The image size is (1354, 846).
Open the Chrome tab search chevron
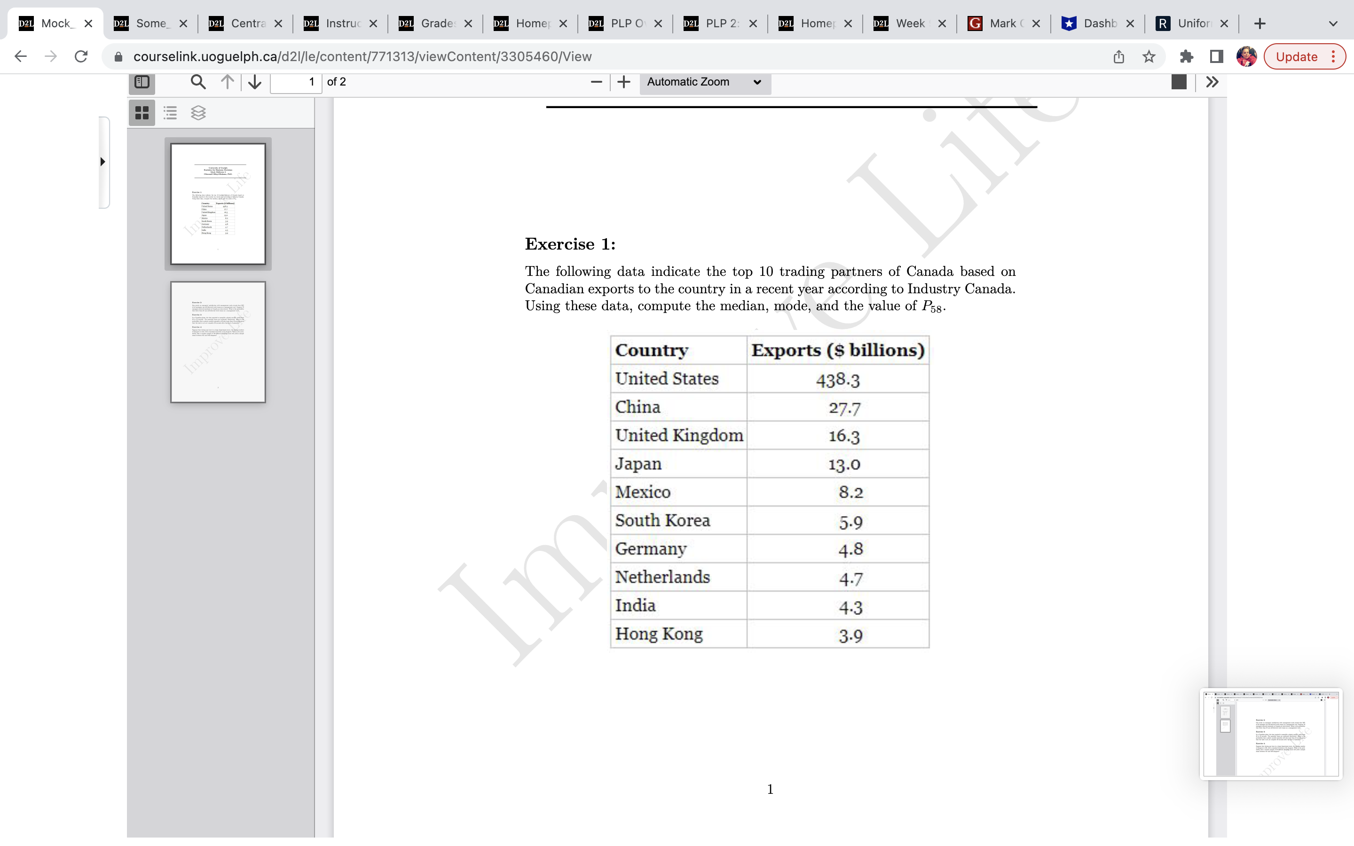1333,23
